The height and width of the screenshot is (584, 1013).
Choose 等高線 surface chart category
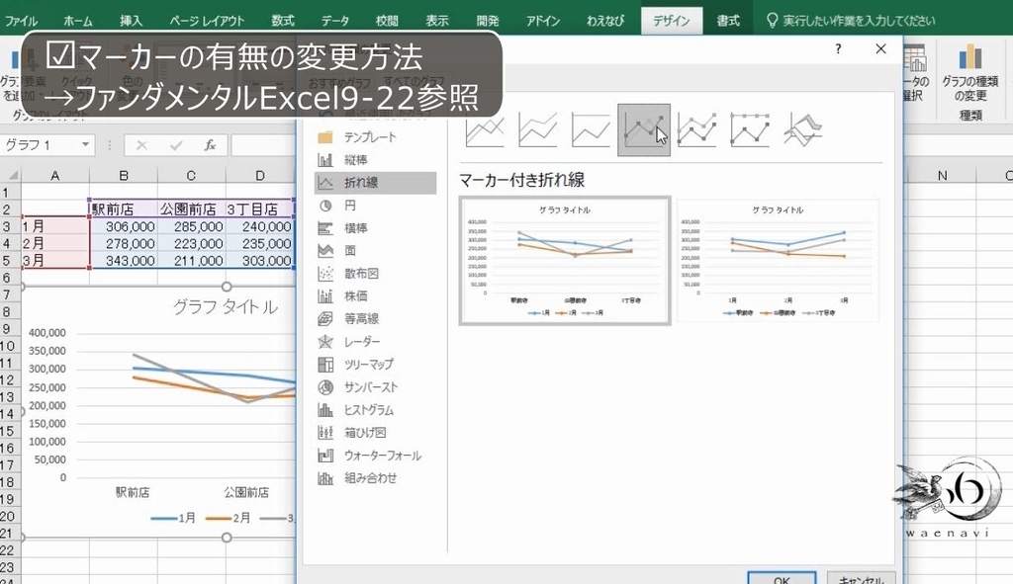coord(375,318)
